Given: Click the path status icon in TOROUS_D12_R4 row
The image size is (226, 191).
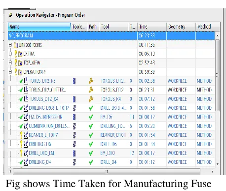Looking at the screenshot, I should pos(91,99).
